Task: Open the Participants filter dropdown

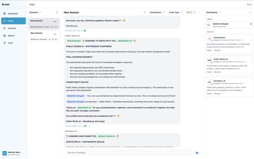Action: click(x=157, y=12)
